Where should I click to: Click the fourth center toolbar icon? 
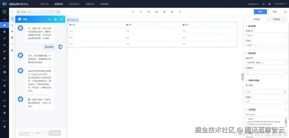(157, 12)
